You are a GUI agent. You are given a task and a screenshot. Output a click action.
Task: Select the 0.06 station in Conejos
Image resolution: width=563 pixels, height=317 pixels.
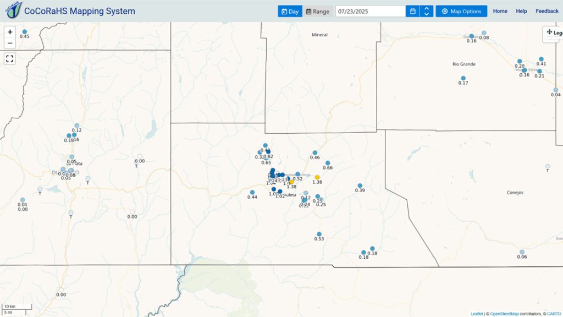tap(522, 252)
